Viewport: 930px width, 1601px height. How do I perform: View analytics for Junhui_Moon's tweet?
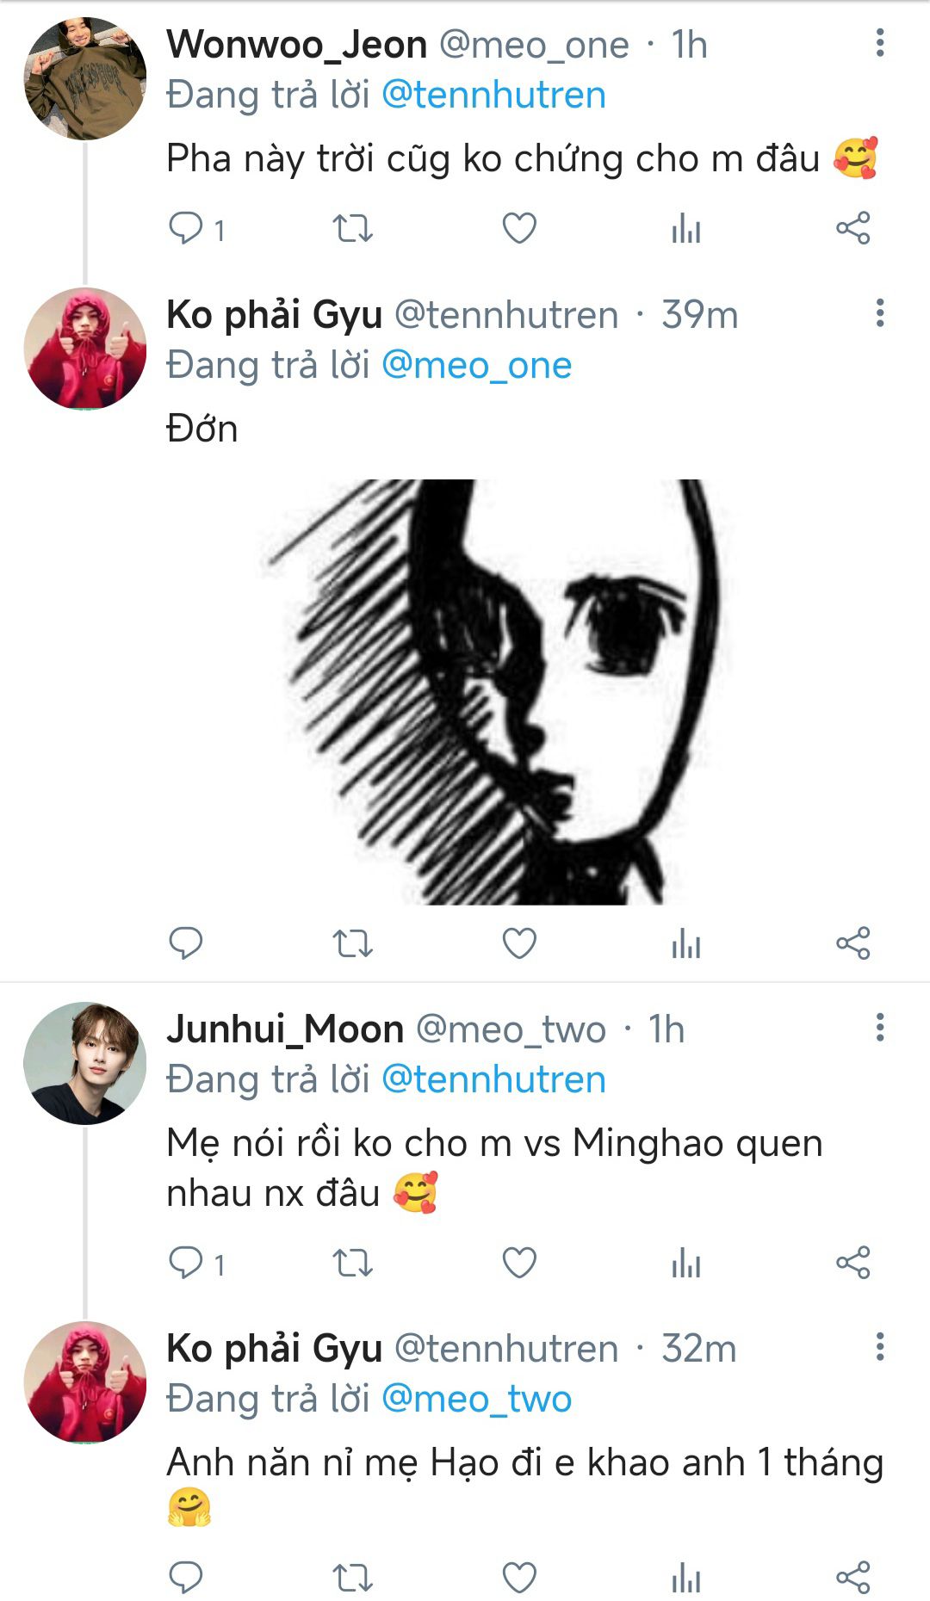[685, 1264]
